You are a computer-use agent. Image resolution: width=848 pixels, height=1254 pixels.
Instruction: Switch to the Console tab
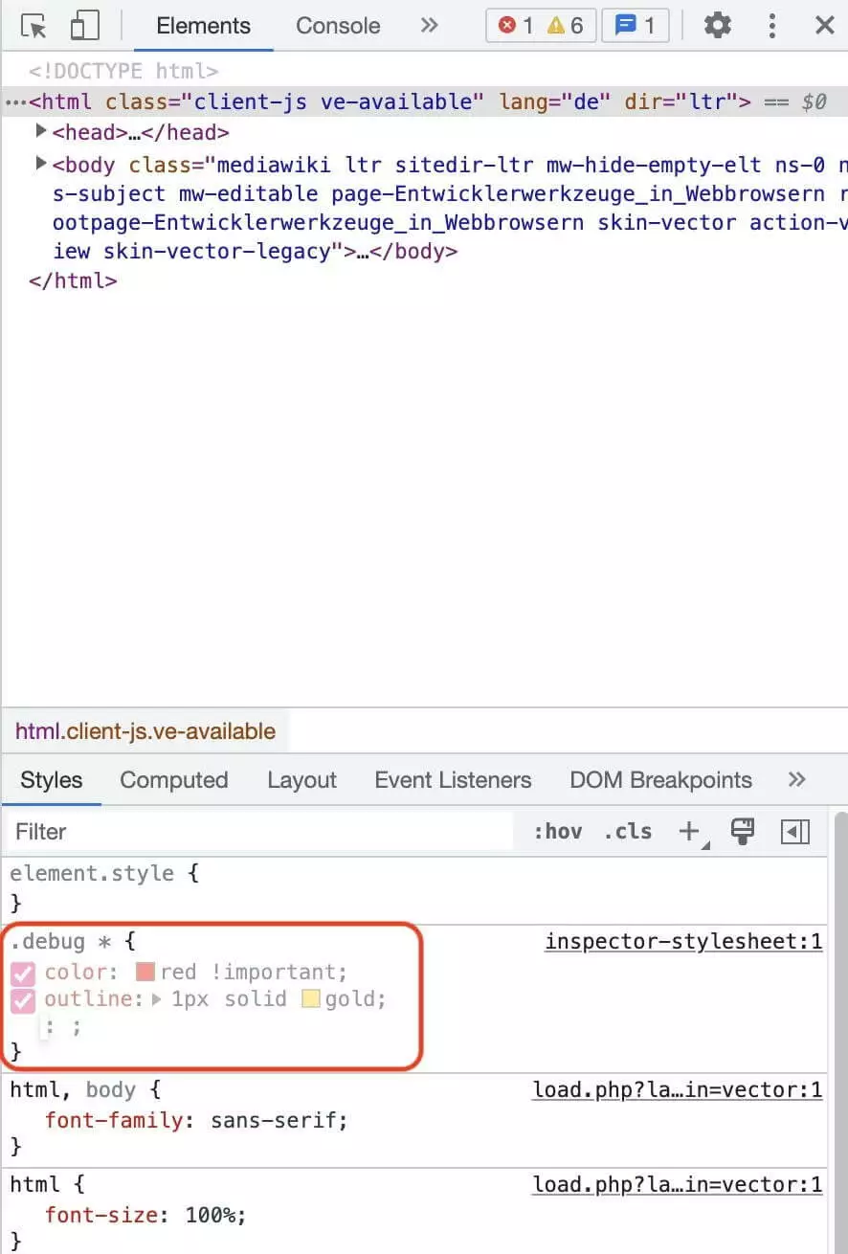point(338,26)
